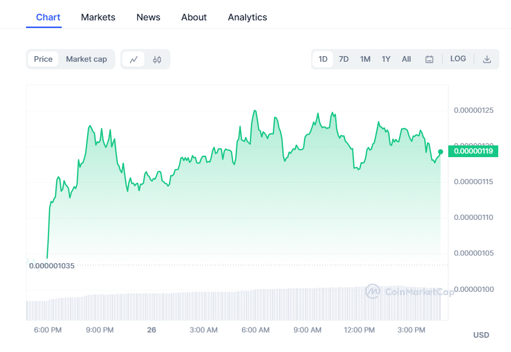Switch to the Markets tab
The height and width of the screenshot is (352, 511).
(98, 17)
